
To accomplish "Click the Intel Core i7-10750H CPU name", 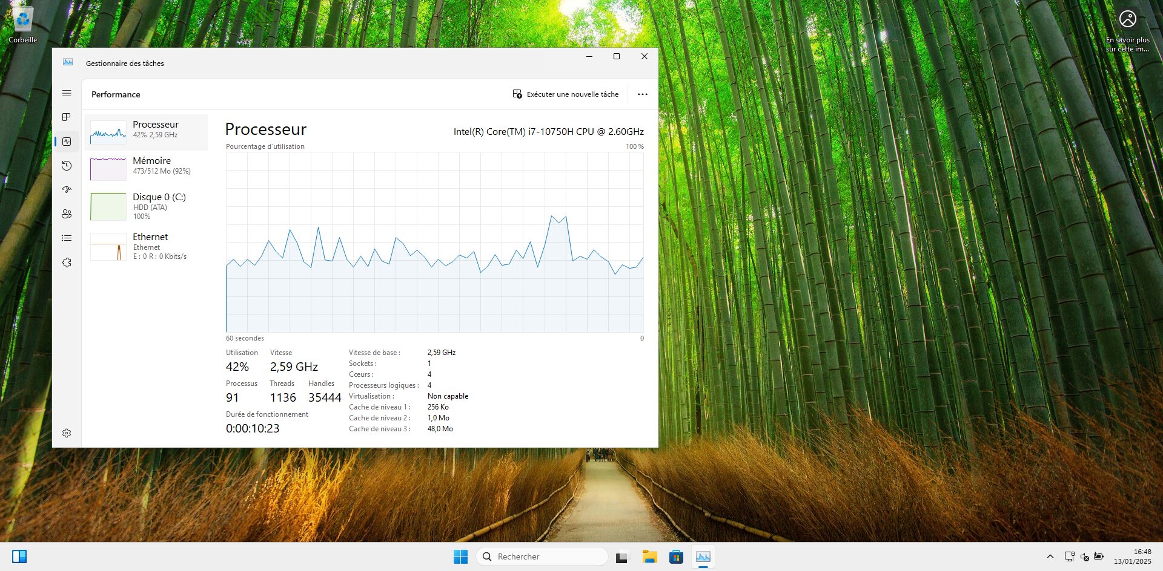I will [549, 131].
